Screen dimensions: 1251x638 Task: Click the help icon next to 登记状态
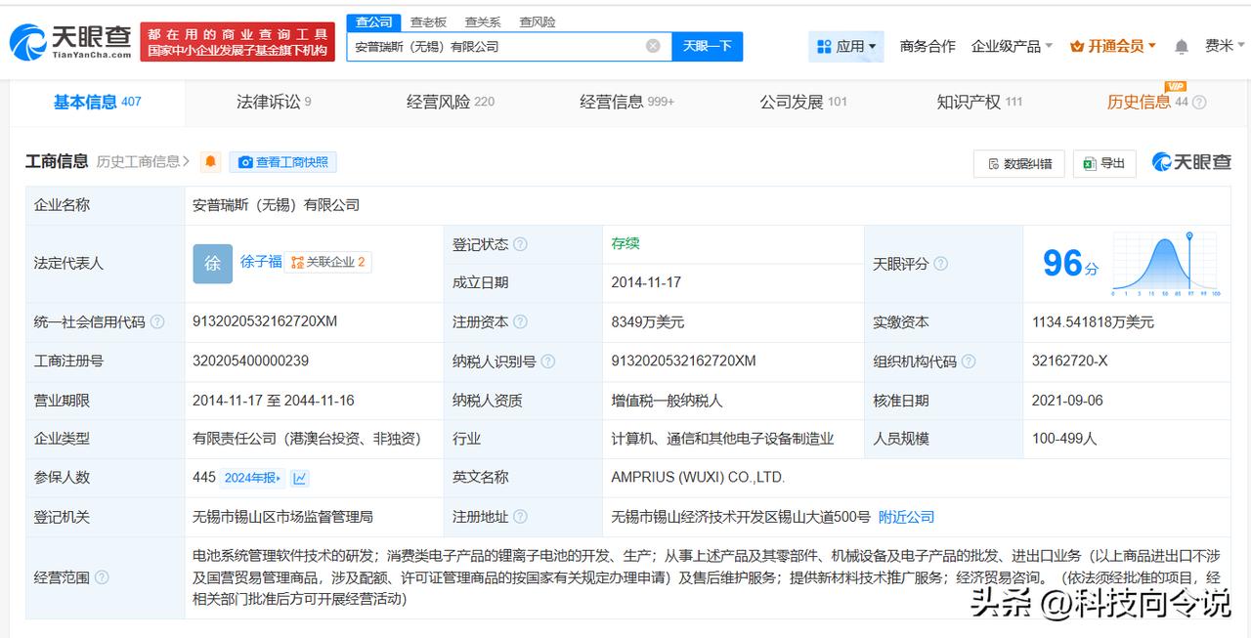tap(520, 244)
